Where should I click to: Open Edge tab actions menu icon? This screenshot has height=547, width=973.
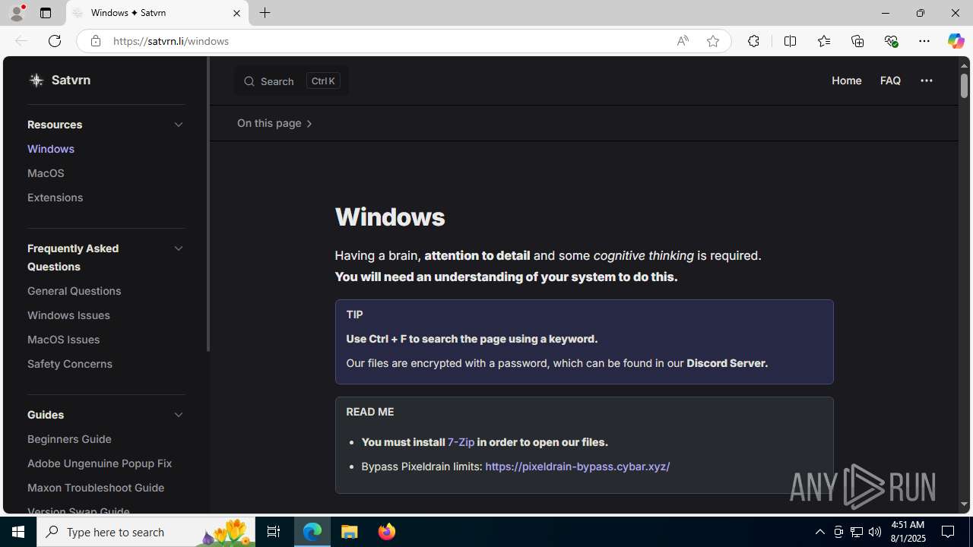coord(46,13)
